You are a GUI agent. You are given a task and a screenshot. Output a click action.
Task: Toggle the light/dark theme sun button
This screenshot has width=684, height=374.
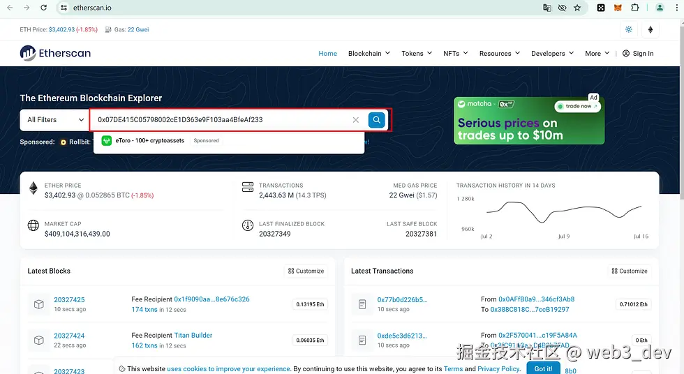629,29
